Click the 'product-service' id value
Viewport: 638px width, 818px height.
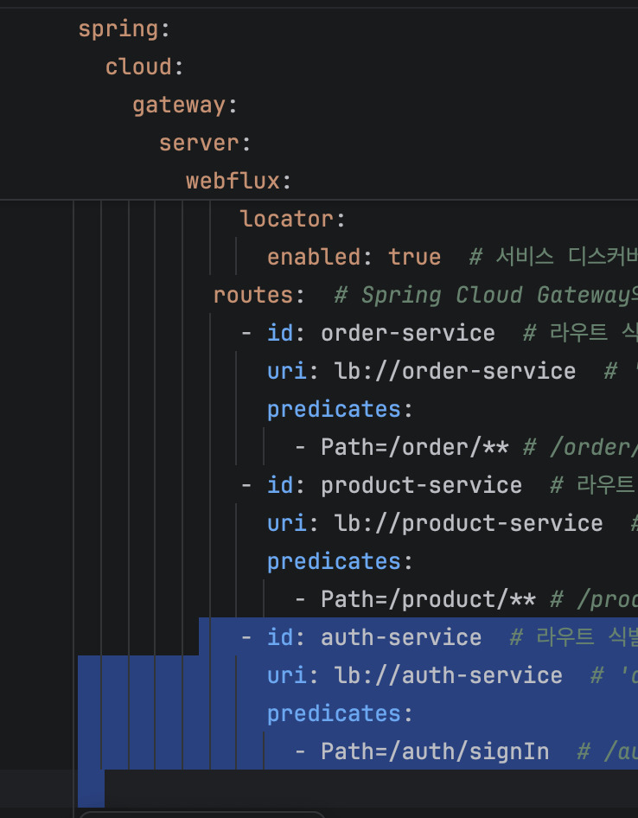point(422,486)
